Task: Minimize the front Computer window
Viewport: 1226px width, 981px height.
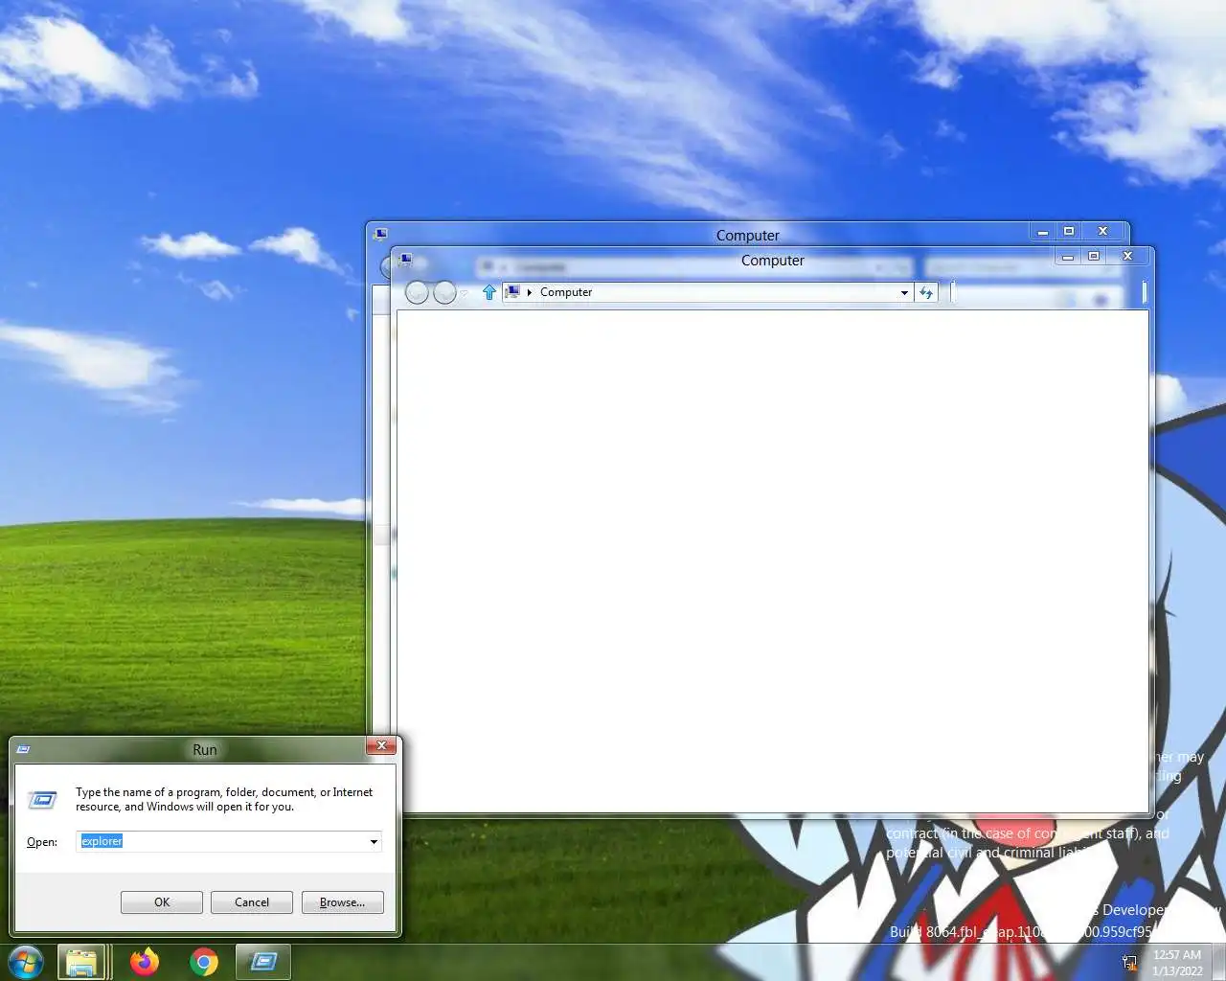Action: pos(1068,257)
